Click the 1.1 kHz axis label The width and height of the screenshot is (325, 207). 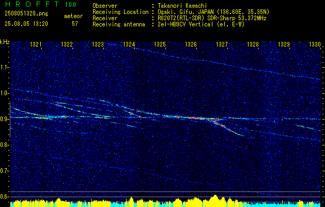(5, 67)
